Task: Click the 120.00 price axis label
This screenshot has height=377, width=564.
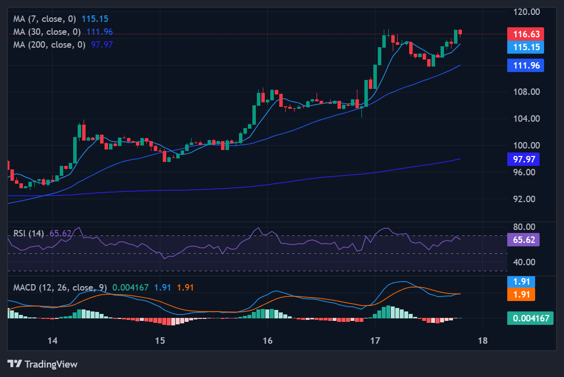Action: [526, 12]
